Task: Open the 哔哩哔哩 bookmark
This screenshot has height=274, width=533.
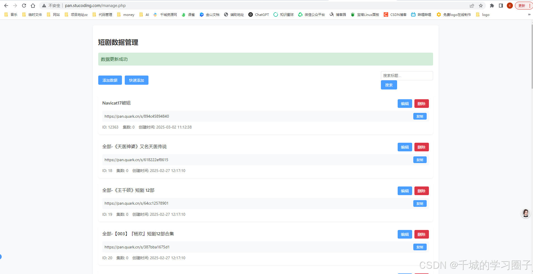Action: (x=421, y=14)
